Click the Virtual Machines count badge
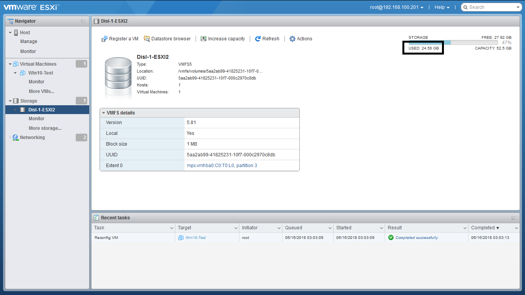The image size is (525, 295). [81, 64]
